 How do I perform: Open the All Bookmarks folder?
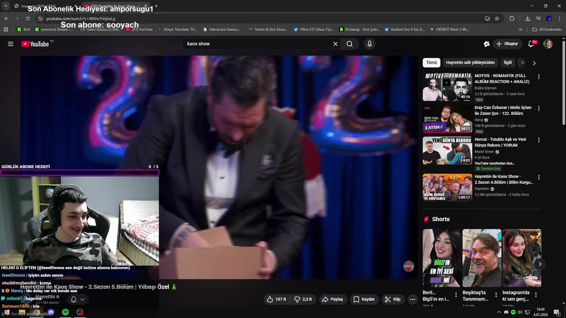tap(547, 30)
